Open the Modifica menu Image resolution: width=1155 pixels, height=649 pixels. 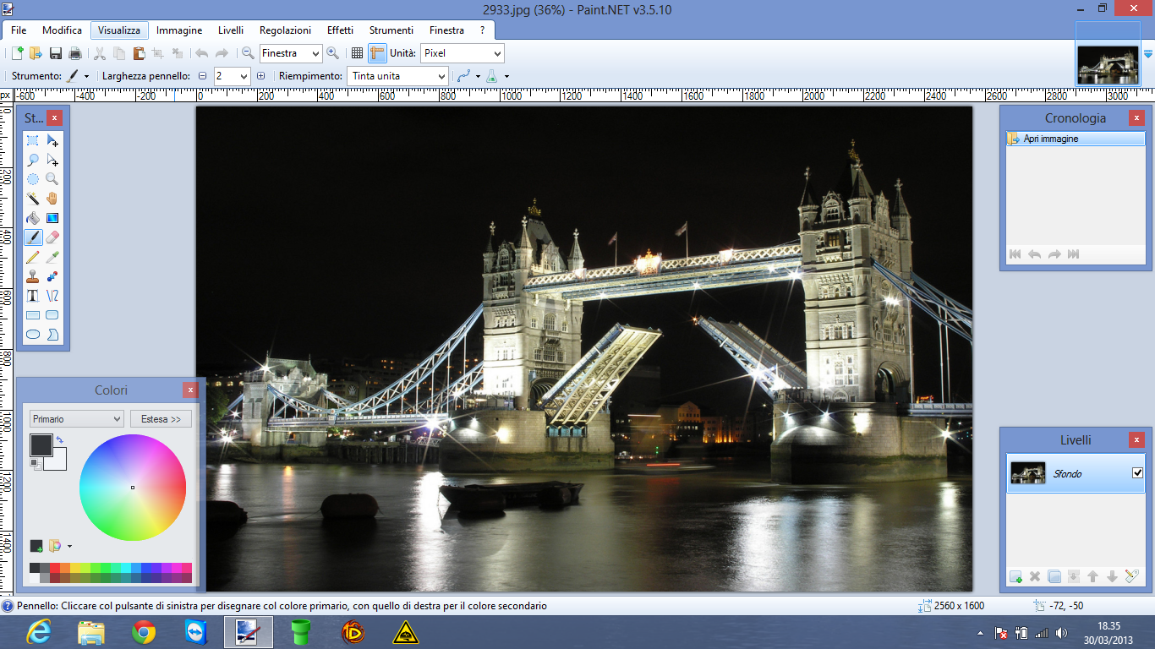click(x=63, y=30)
